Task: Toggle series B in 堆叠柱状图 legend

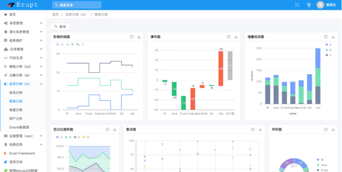Action: [329, 50]
